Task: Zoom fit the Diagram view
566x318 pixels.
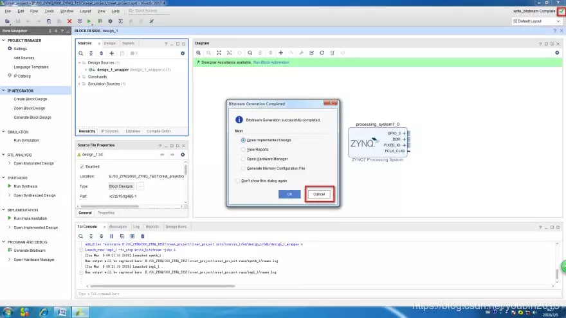Action: pyautogui.click(x=219, y=53)
